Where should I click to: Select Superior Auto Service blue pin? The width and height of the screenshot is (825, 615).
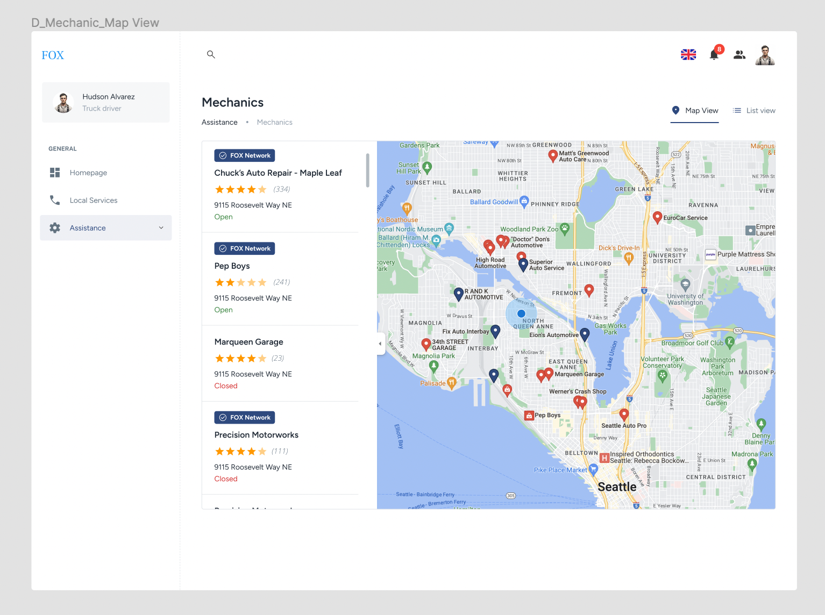click(523, 264)
